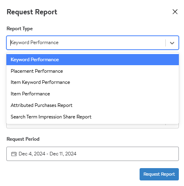Click the Request Report dialog heading
Image resolution: width=184 pixels, height=186 pixels.
(32, 12)
